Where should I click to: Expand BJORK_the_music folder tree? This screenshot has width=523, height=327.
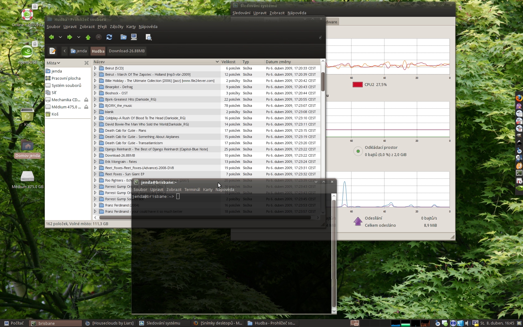(95, 106)
